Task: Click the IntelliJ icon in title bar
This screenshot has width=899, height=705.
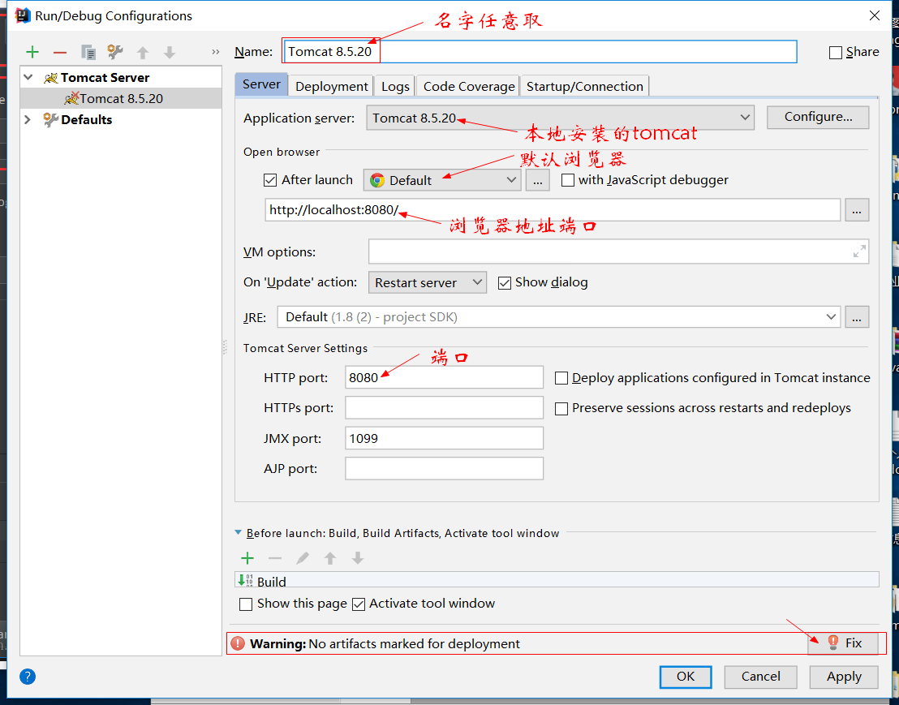Action: click(23, 15)
